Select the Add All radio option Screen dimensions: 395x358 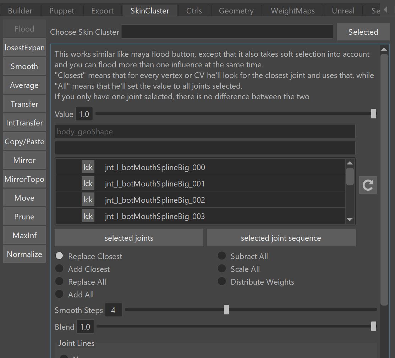[x=59, y=294]
